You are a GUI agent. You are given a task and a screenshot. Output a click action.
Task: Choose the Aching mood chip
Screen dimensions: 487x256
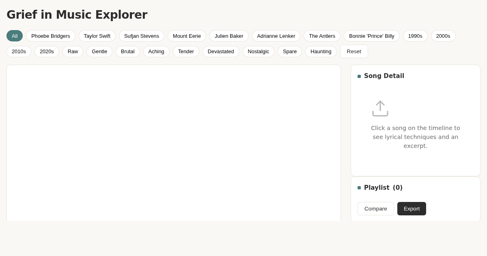(156, 52)
